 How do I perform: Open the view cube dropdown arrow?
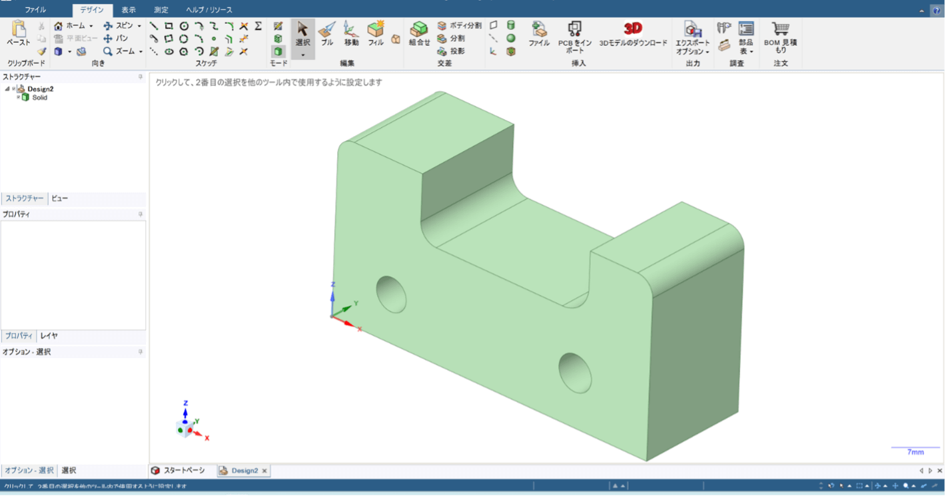pyautogui.click(x=69, y=52)
